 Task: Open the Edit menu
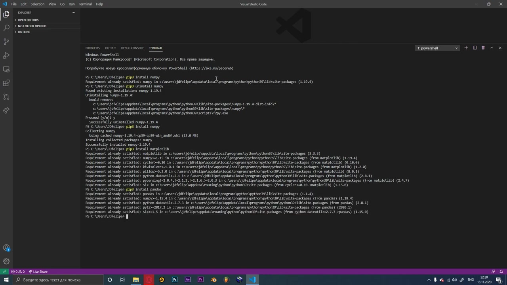pyautogui.click(x=23, y=4)
